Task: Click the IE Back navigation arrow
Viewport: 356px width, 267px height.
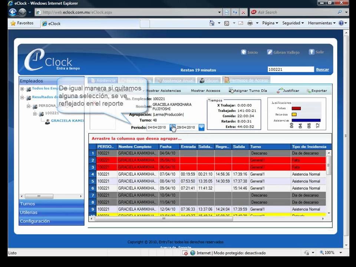Action: click(13, 12)
